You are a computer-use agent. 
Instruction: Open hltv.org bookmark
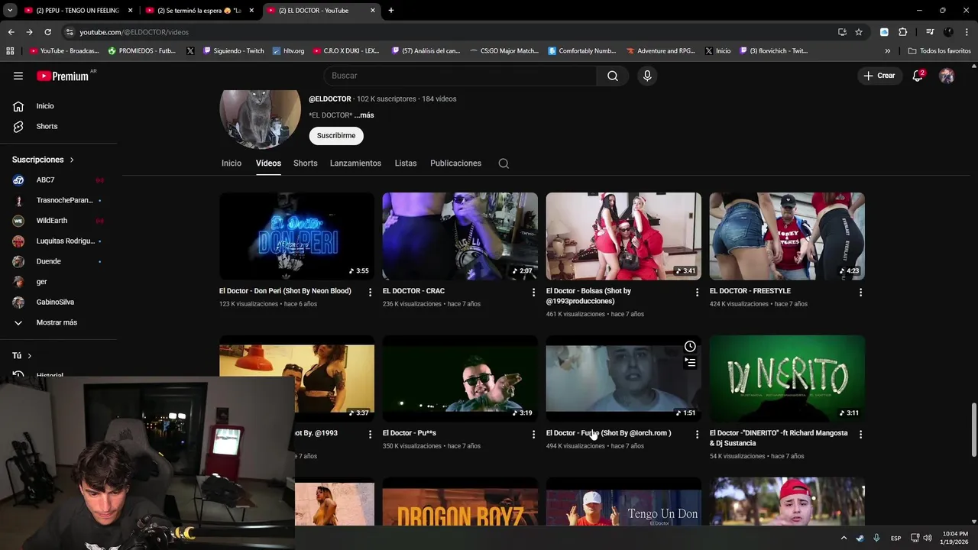[x=288, y=51]
